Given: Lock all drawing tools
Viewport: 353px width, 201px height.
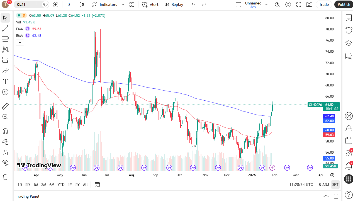Looking at the screenshot, I should coord(5,152).
